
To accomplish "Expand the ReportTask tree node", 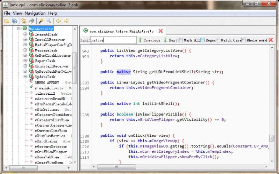I will [x=25, y=61].
